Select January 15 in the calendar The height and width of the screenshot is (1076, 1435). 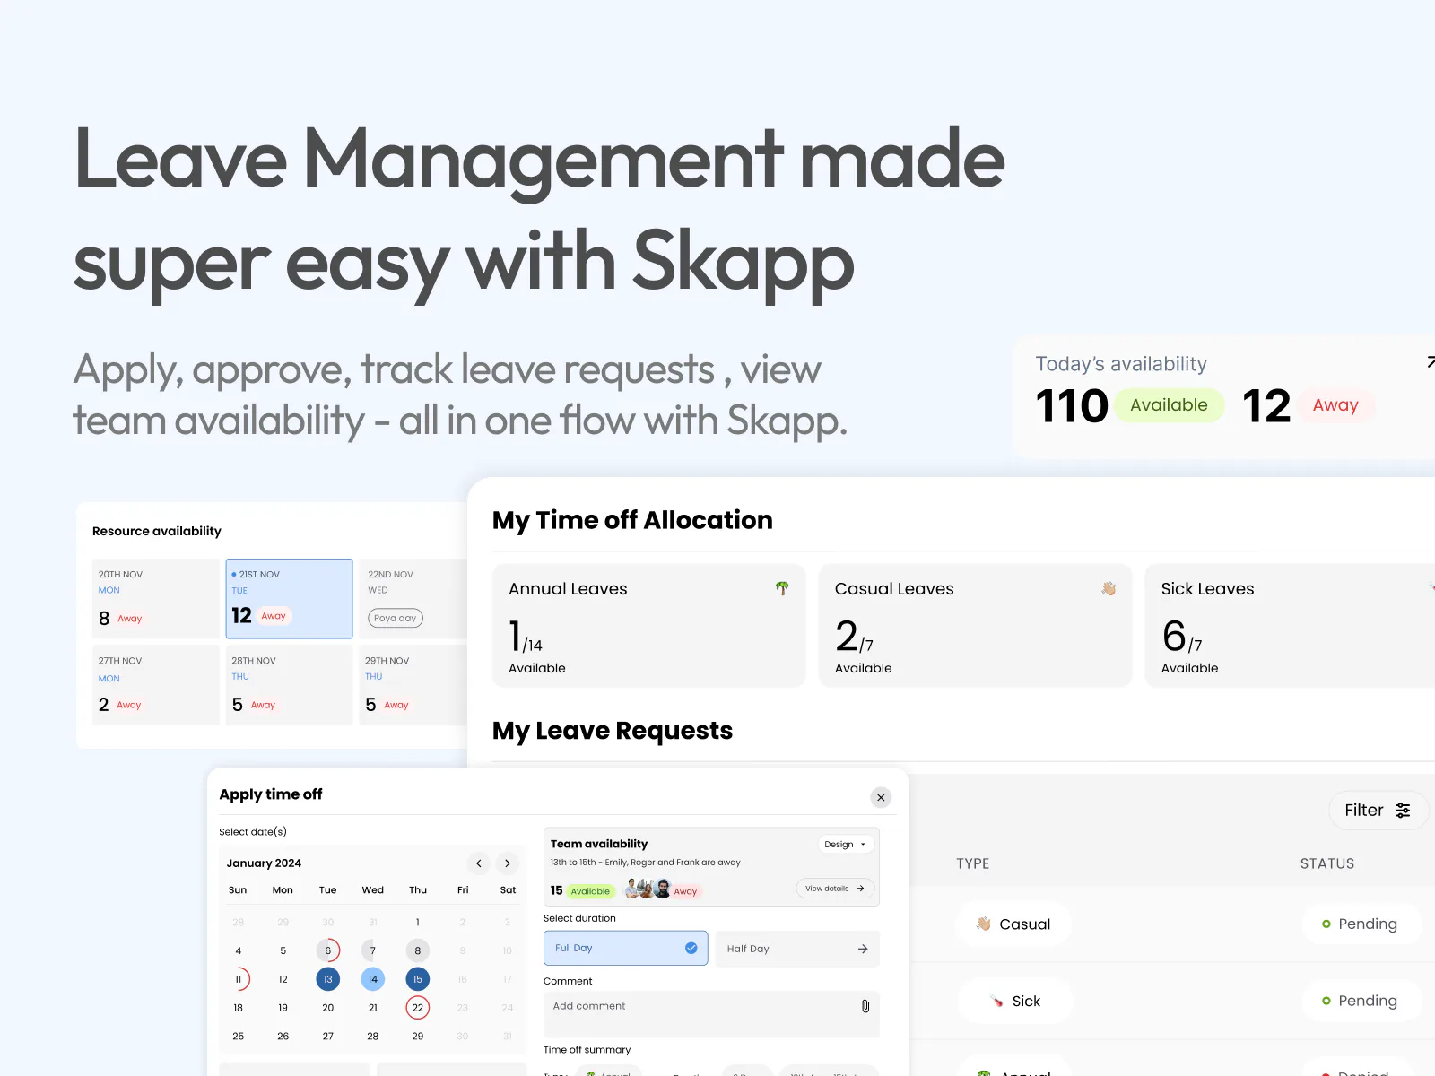point(417,979)
